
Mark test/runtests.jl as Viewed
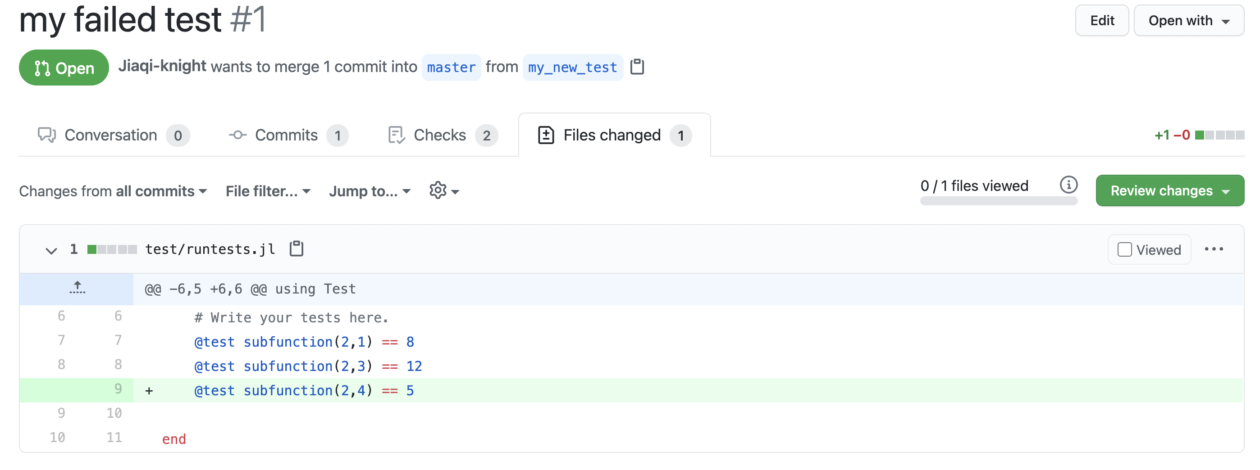[x=1124, y=250]
